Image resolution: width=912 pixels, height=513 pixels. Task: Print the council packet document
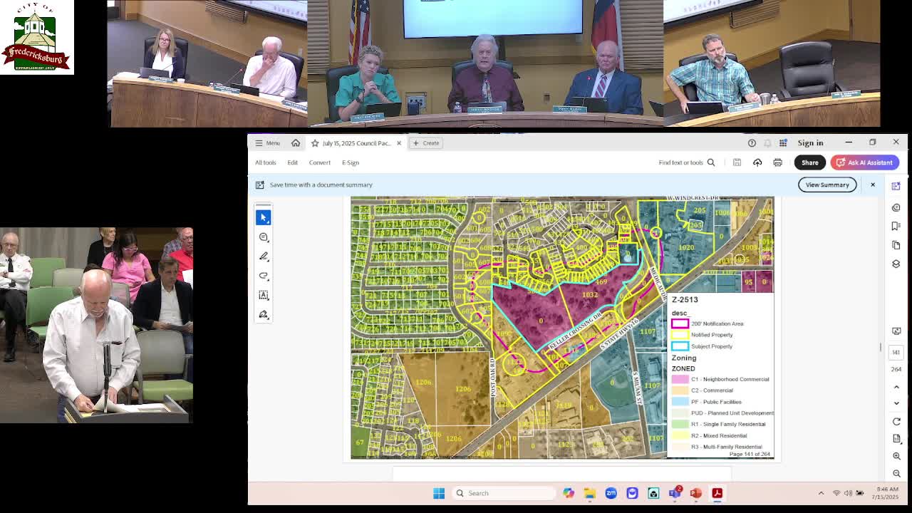[x=777, y=162]
